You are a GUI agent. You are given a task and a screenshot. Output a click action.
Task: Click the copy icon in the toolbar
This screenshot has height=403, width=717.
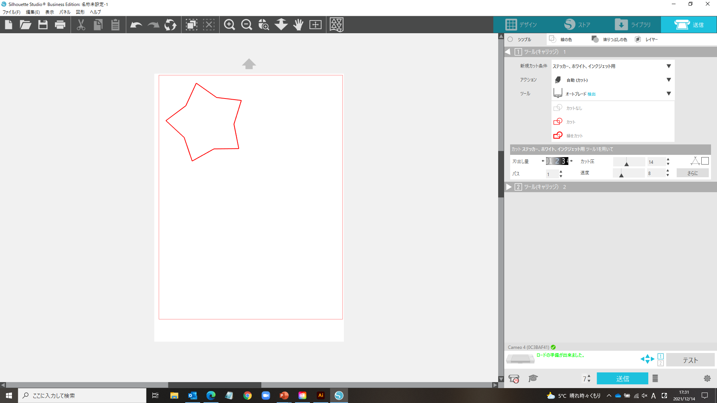98,25
